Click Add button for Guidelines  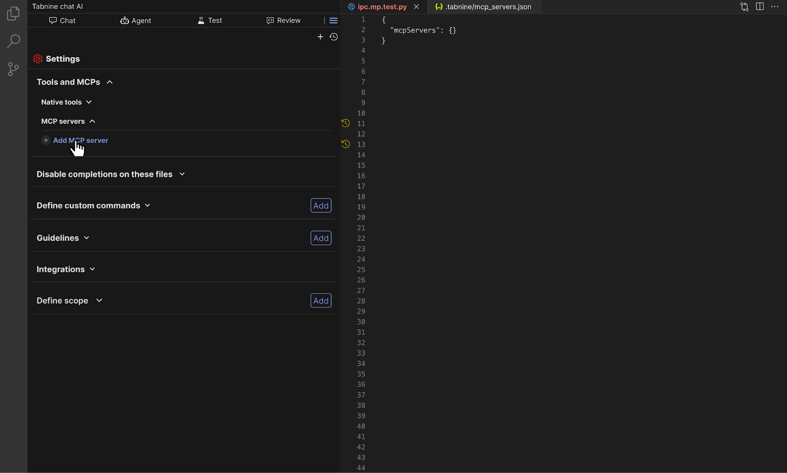pos(321,238)
